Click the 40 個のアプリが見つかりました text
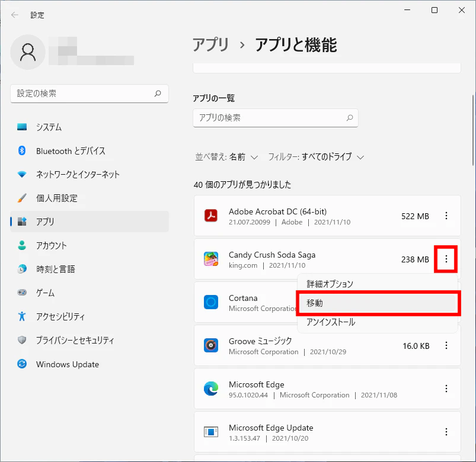Screen dimensions: 476x462 (242, 184)
